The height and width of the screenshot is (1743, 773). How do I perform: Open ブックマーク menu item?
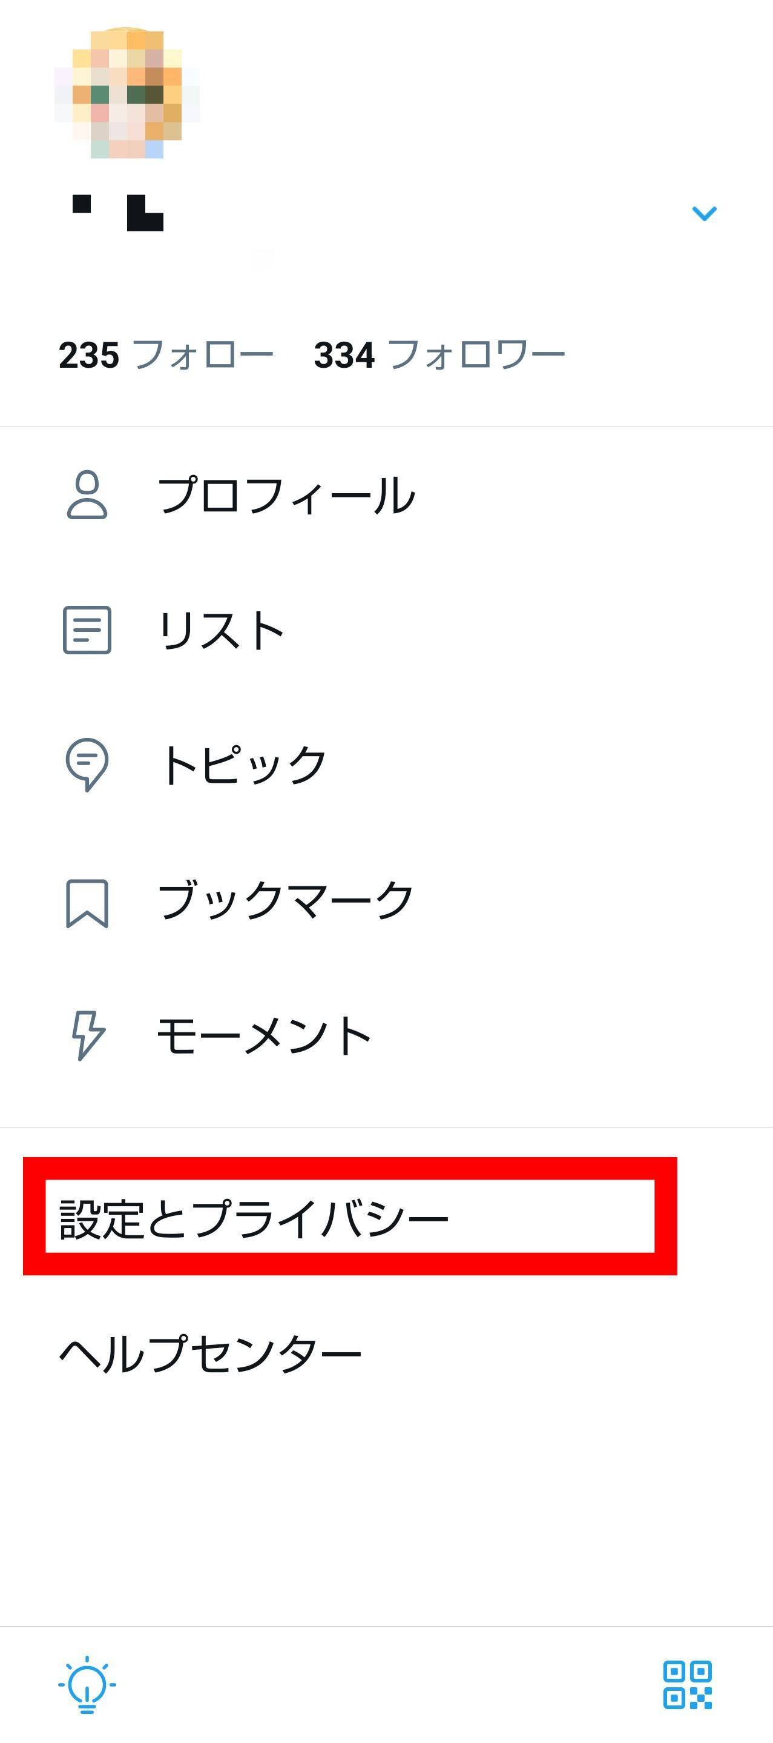click(386, 901)
